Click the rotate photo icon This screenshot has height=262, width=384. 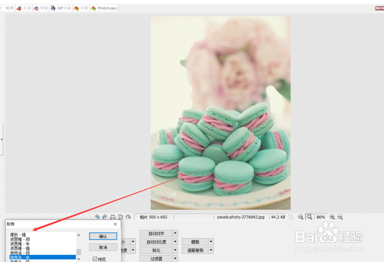(128, 217)
